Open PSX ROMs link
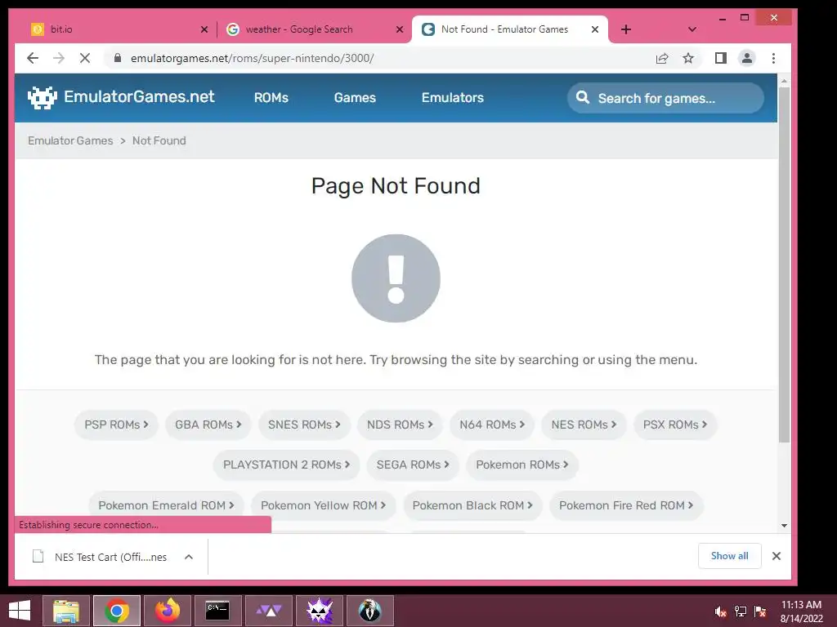This screenshot has height=627, width=837. pyautogui.click(x=675, y=425)
